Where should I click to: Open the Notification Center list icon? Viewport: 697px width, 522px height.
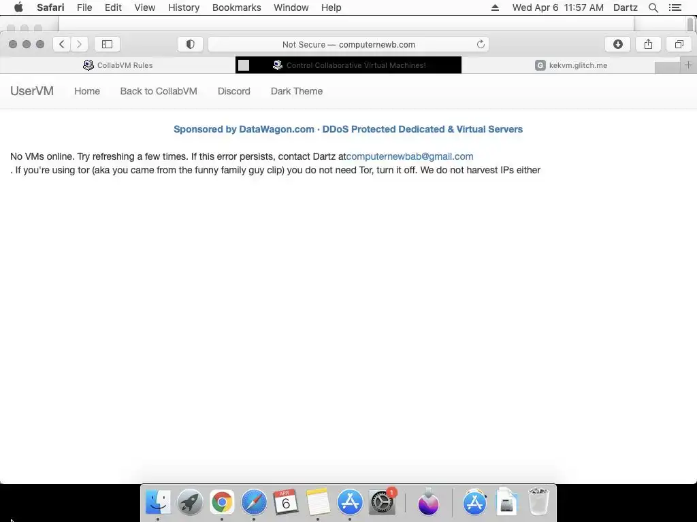675,7
